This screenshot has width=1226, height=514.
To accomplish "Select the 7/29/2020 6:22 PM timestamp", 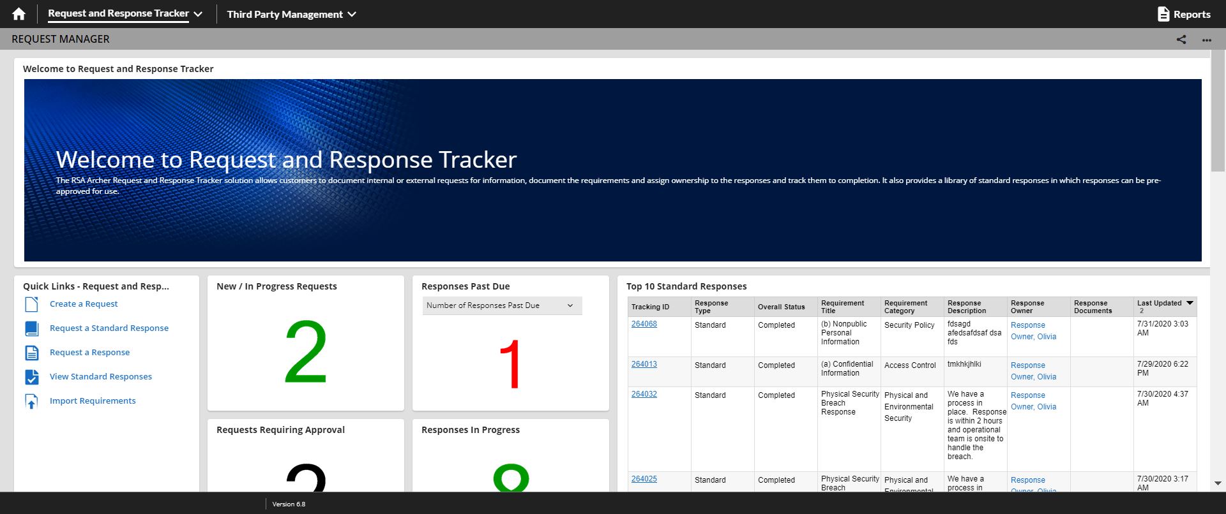I will (x=1163, y=369).
